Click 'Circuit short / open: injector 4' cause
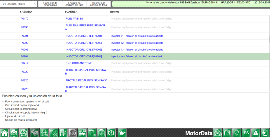The height and width of the screenshot is (137, 270). pos(22,105)
